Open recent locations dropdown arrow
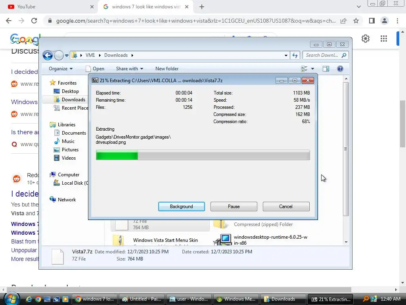 [67, 56]
